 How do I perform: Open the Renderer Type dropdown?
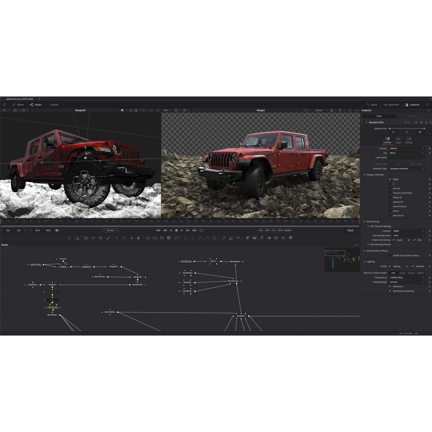coord(406,169)
